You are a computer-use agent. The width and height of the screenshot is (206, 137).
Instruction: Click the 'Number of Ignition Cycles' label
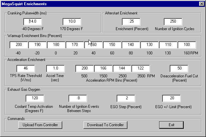click(x=175, y=29)
